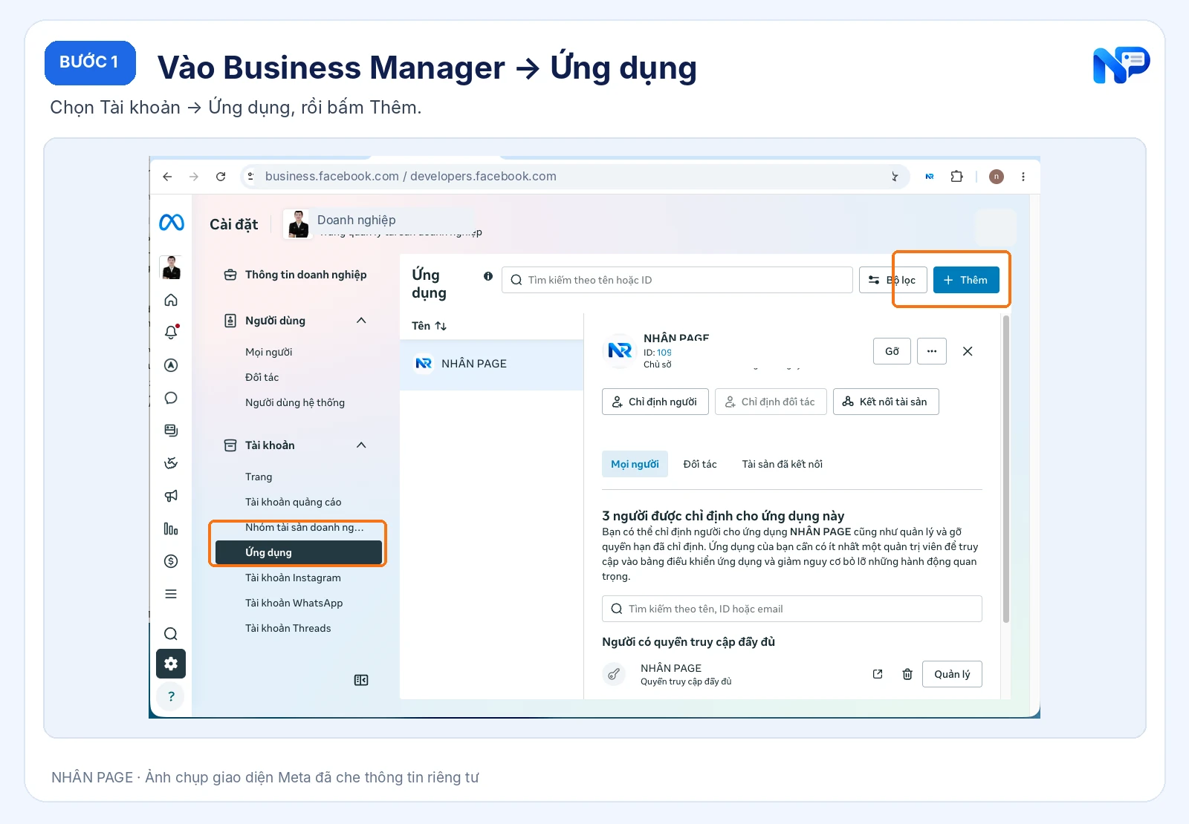Click the app search field
The image size is (1189, 824).
pyautogui.click(x=677, y=280)
